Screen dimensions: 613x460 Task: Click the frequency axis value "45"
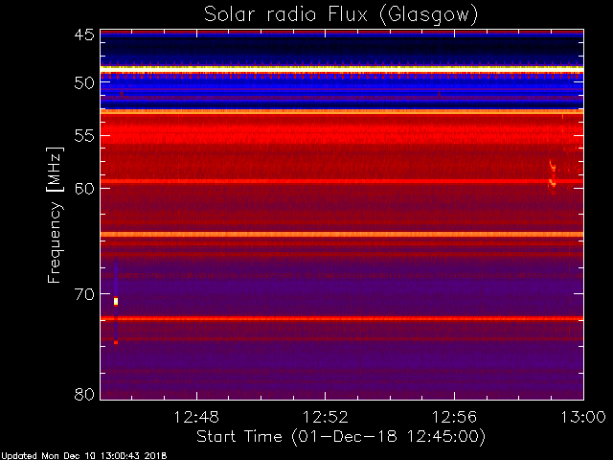(x=84, y=34)
